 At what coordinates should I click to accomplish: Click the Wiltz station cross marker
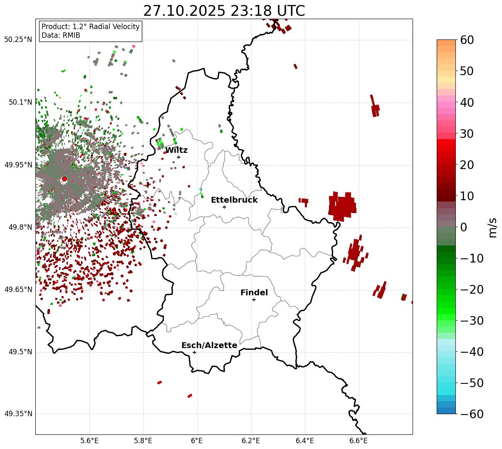pos(178,157)
